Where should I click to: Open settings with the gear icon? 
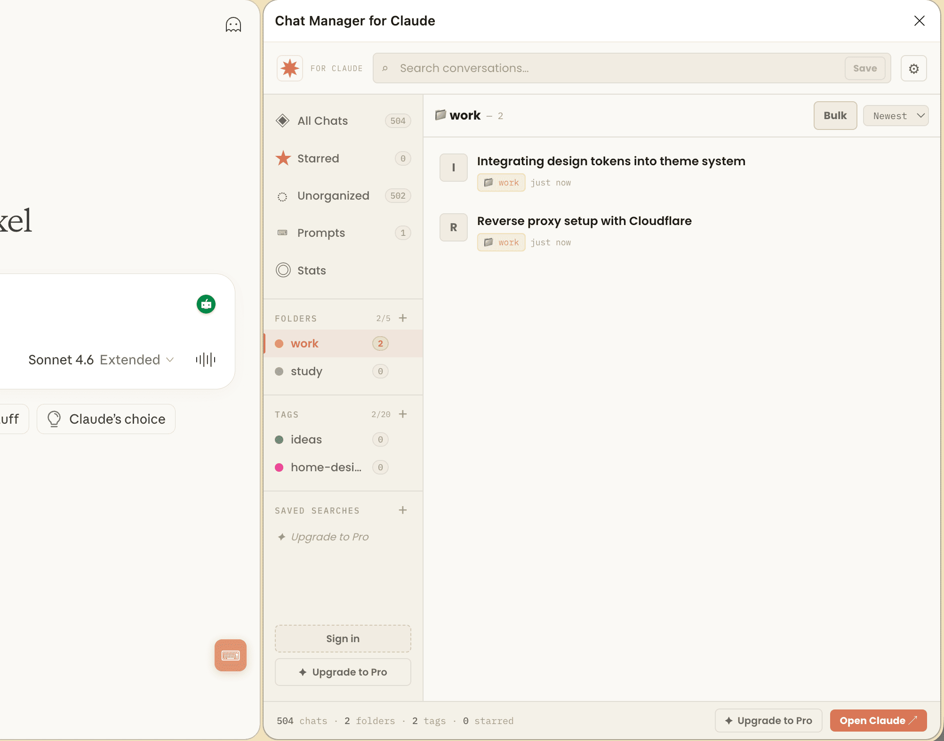click(x=914, y=69)
